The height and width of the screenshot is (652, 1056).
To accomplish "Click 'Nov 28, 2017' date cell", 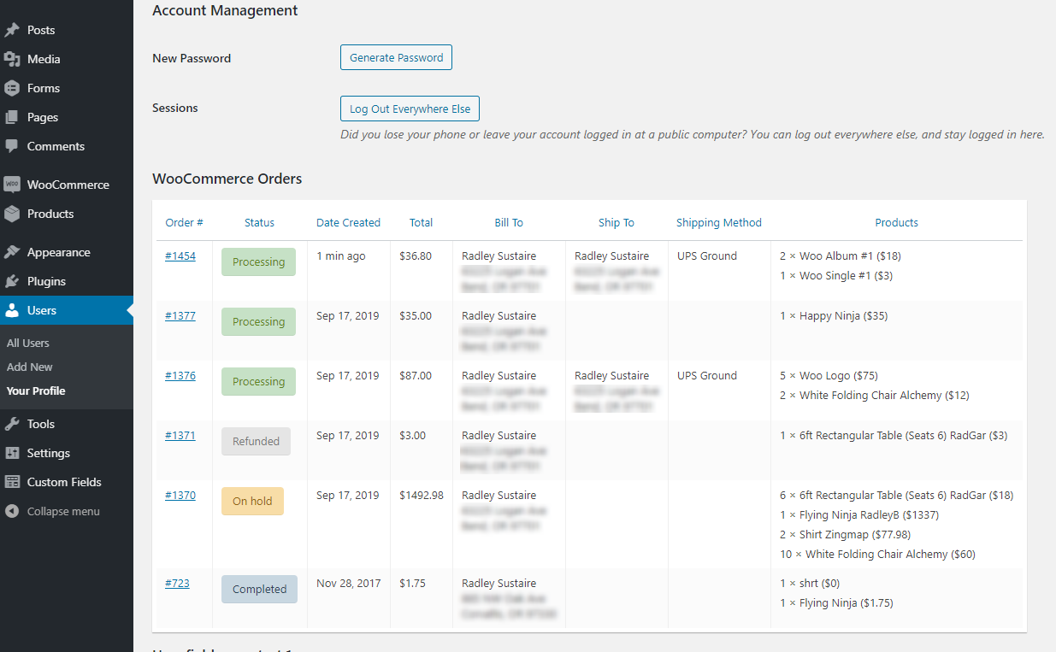I will point(348,583).
